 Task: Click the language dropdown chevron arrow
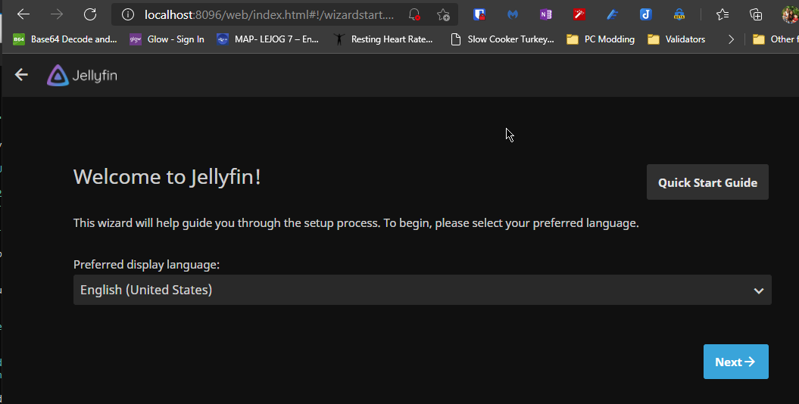click(759, 291)
